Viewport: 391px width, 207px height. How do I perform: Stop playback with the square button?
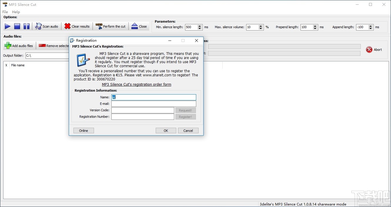point(17,26)
